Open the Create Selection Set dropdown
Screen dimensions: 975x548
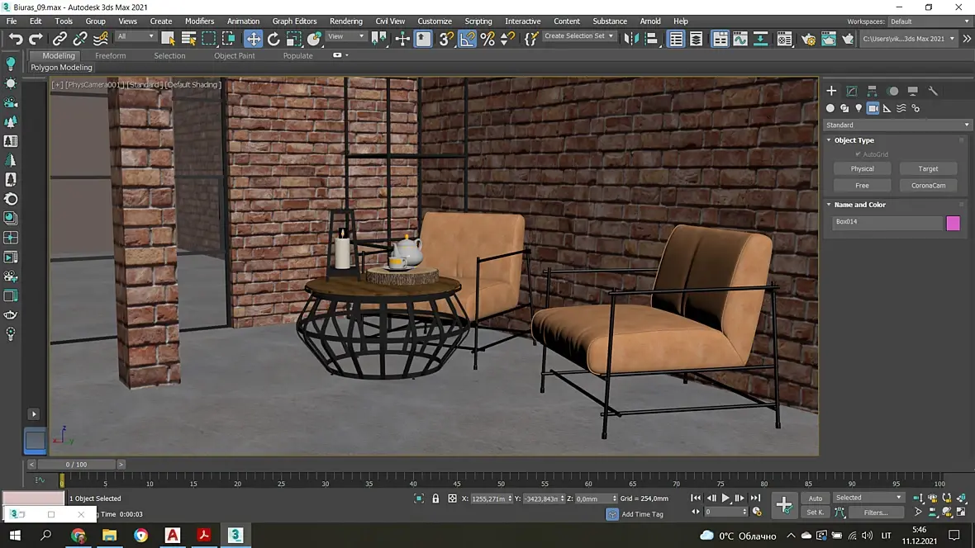coord(579,36)
